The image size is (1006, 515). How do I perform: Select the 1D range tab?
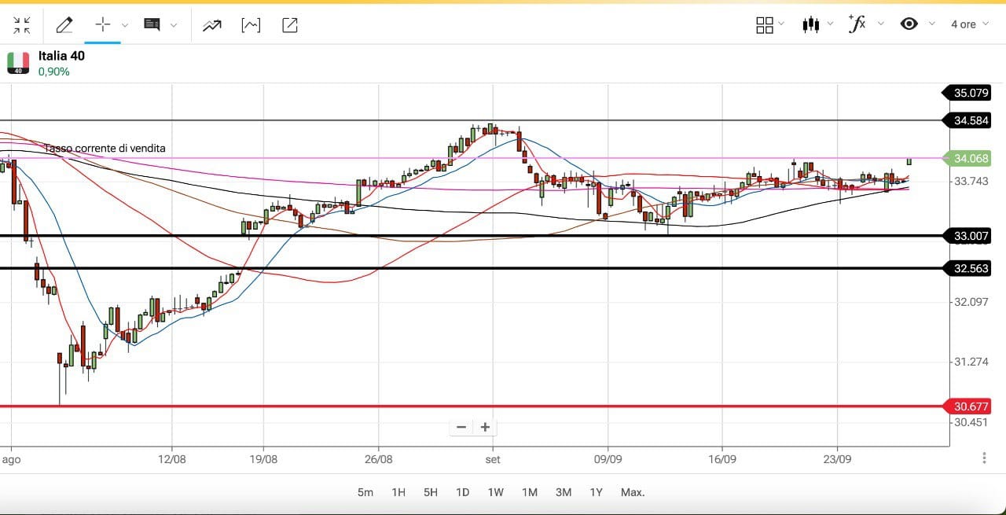coord(462,492)
